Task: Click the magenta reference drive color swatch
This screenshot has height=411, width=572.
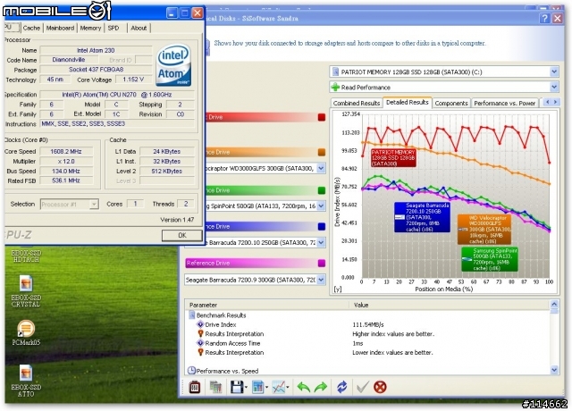Action: (x=322, y=263)
